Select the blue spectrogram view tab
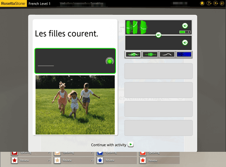Screen dimensions: 226x167 click(184, 55)
